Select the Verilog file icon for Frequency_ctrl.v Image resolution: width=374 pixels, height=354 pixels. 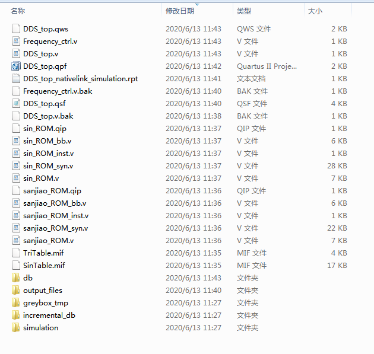coord(16,41)
